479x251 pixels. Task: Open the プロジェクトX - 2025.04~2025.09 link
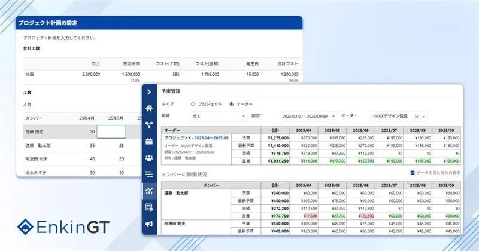tap(196, 138)
